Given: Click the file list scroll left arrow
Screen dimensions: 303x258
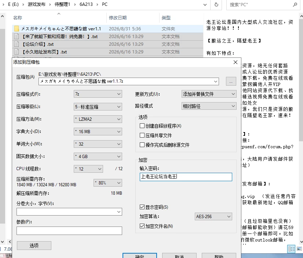Looking at the screenshot, I should point(10,242).
